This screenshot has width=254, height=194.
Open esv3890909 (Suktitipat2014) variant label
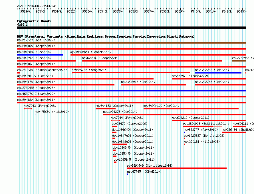pos(150,166)
